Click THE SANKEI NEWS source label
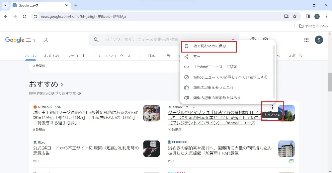The width and height of the screenshot is (332, 173). click(x=178, y=142)
